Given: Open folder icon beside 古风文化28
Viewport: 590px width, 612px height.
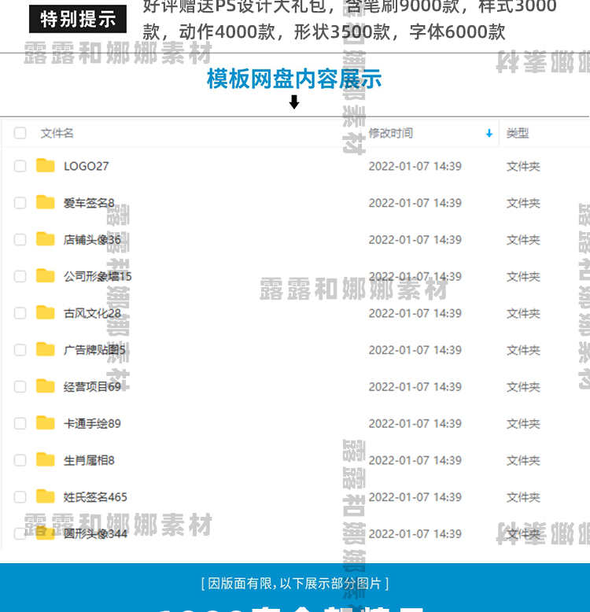Looking at the screenshot, I should point(46,312).
